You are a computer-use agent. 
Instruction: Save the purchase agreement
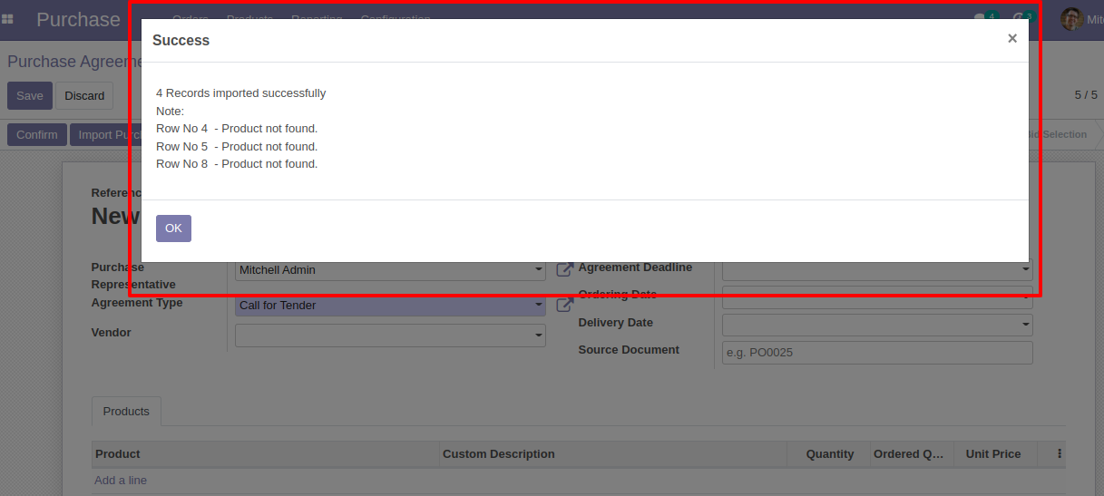click(x=30, y=96)
